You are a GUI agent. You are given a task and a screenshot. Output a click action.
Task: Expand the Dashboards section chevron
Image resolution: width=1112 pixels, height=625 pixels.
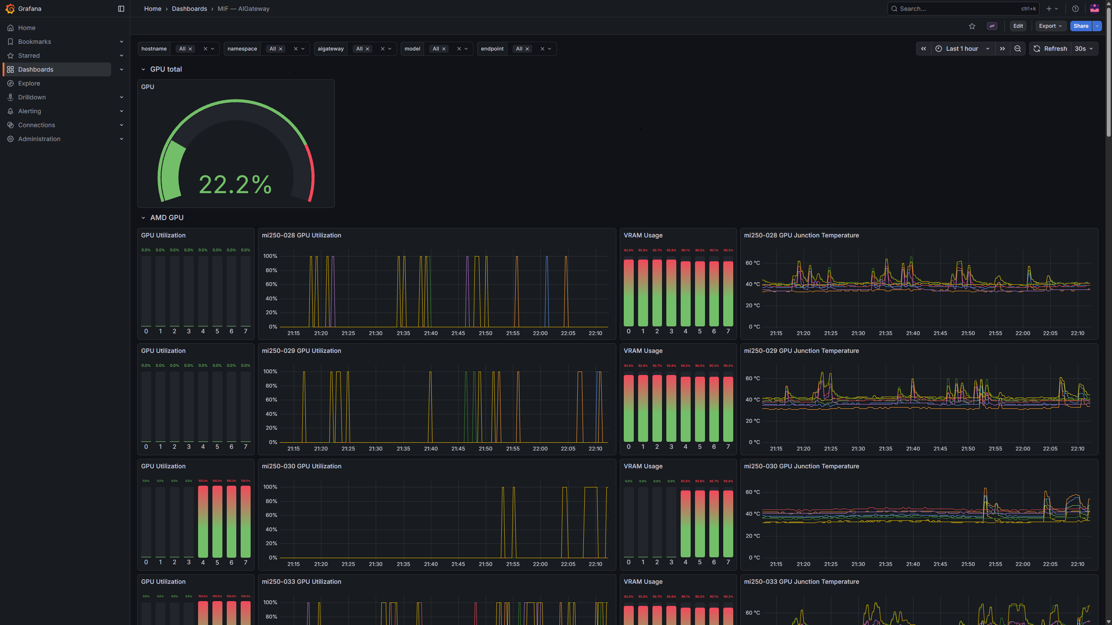(x=122, y=69)
